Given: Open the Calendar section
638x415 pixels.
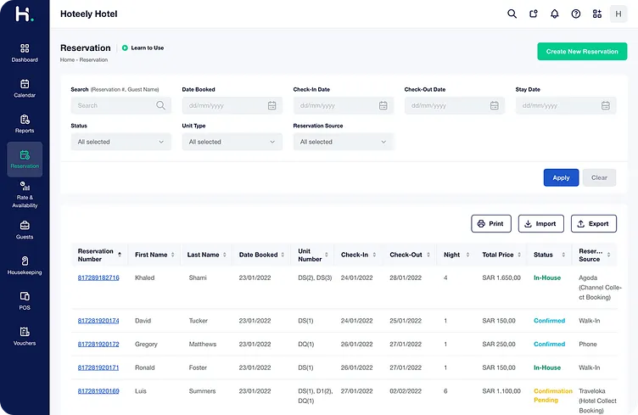Looking at the screenshot, I should click(25, 89).
